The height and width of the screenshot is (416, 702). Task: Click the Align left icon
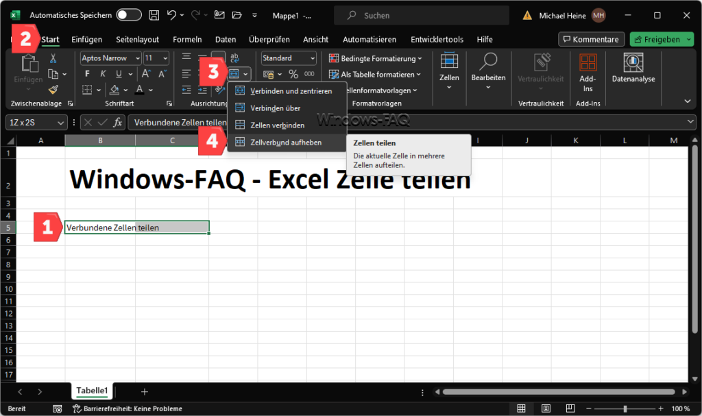[x=186, y=74]
